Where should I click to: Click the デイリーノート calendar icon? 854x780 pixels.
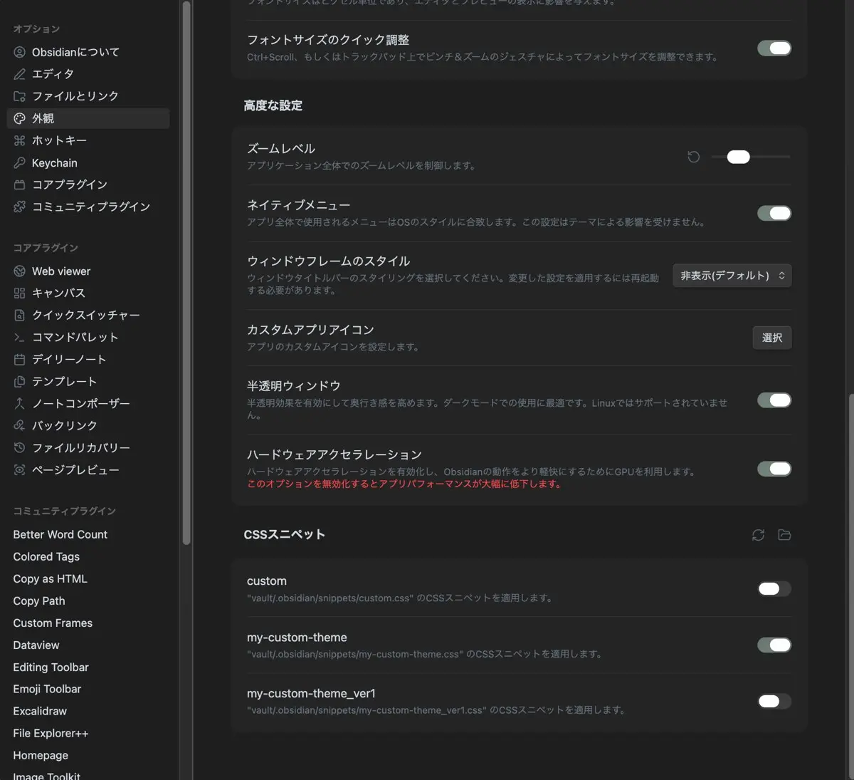pos(19,359)
